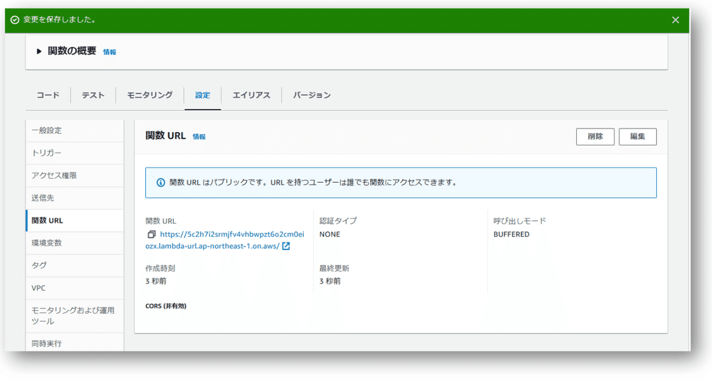Select 一般設定 in the sidebar
Image resolution: width=712 pixels, height=381 pixels.
click(75, 130)
